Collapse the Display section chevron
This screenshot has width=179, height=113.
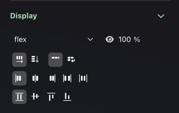pyautogui.click(x=161, y=16)
